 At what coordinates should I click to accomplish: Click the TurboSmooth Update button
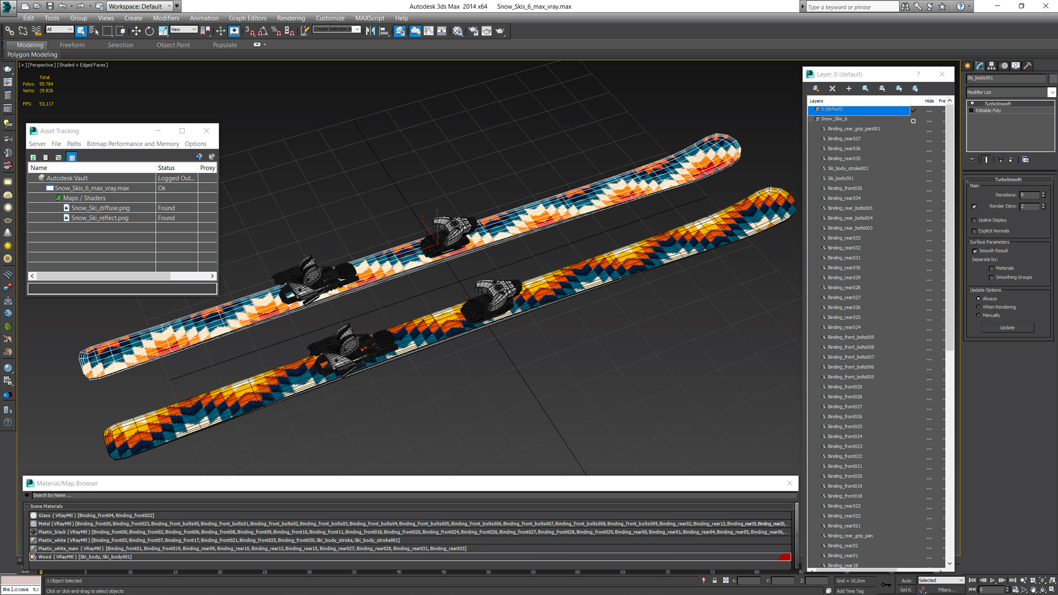[1007, 328]
